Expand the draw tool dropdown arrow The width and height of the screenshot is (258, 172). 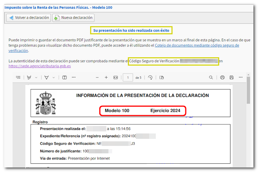tap(54, 77)
